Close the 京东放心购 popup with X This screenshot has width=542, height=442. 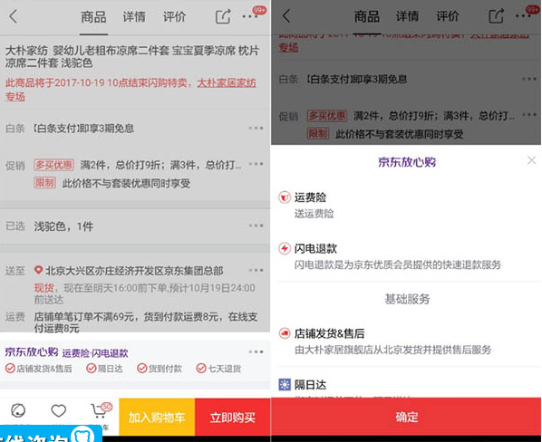click(x=532, y=160)
